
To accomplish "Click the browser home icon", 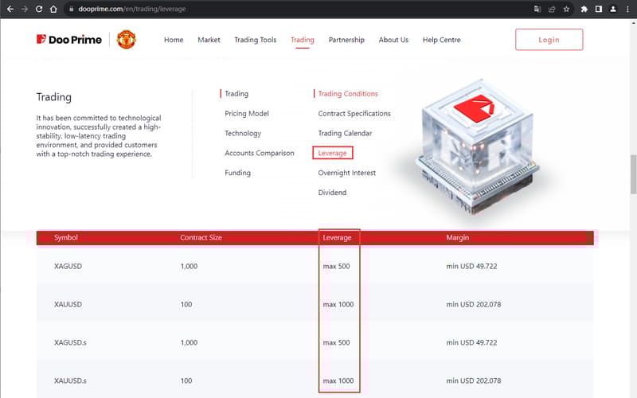I will pyautogui.click(x=53, y=10).
